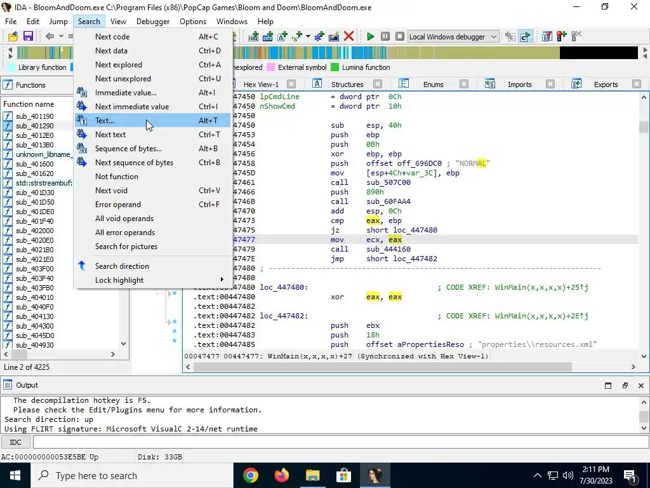The height and width of the screenshot is (488, 650).
Task: Click the breakpoint list icon
Action: click(x=547, y=36)
